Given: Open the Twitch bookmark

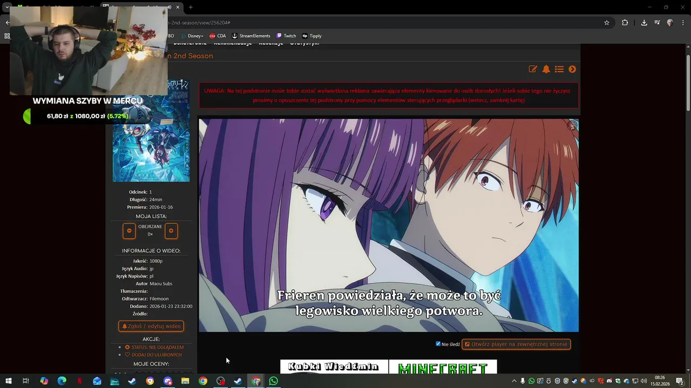Looking at the screenshot, I should (x=286, y=36).
